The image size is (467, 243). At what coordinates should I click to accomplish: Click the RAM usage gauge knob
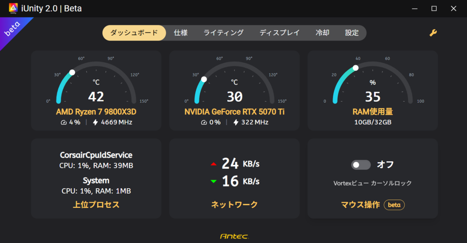[355, 68]
